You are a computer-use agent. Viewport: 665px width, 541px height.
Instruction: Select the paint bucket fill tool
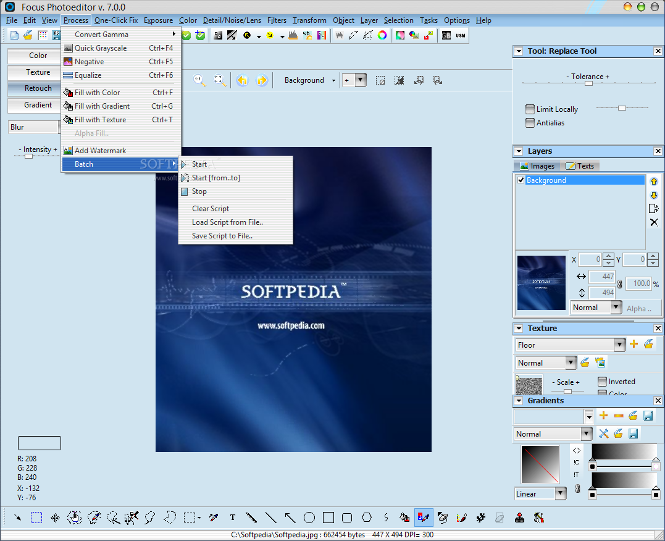[404, 518]
